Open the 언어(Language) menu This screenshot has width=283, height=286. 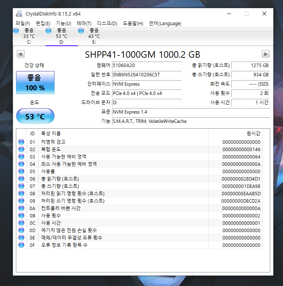[165, 23]
